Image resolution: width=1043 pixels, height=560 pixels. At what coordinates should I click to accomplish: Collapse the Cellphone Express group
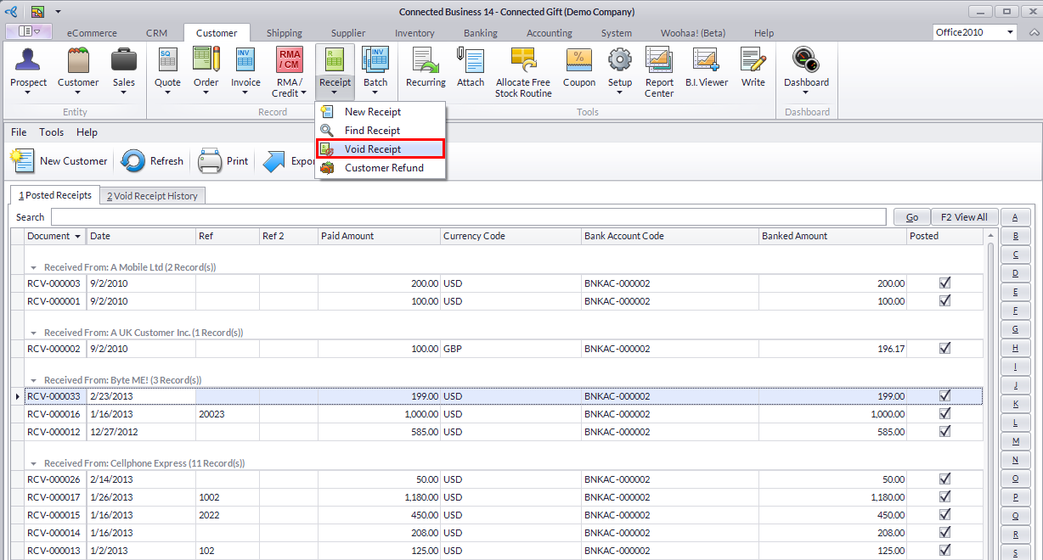[35, 463]
